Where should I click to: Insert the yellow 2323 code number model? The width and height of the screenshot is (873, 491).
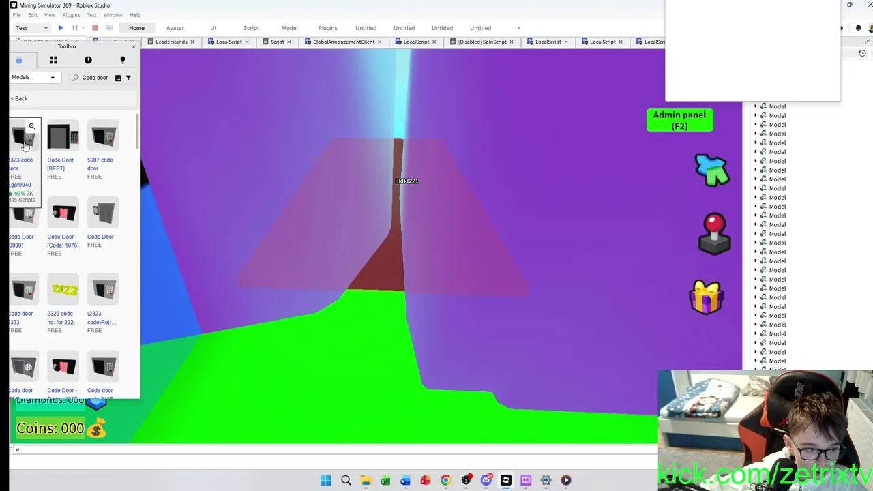[63, 291]
